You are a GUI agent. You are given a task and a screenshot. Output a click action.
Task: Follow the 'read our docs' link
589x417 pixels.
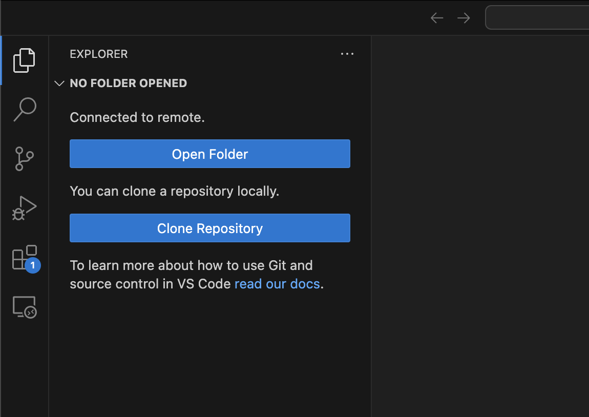[277, 284]
